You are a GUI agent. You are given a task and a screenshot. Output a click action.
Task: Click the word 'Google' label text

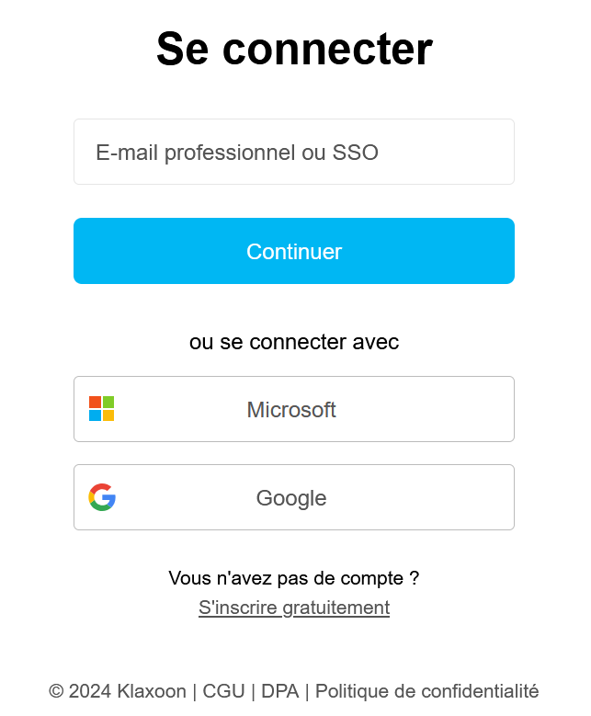(291, 498)
